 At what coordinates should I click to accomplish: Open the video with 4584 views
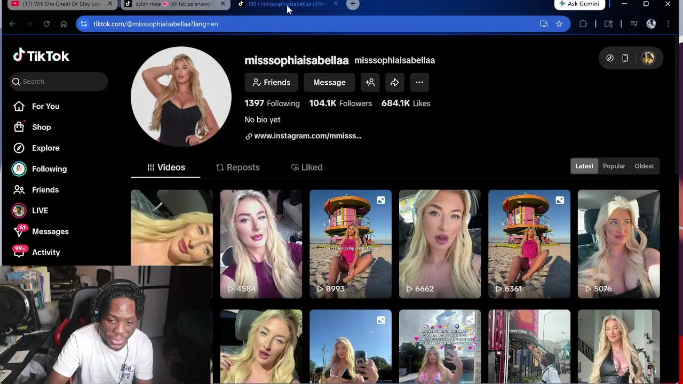click(x=261, y=244)
